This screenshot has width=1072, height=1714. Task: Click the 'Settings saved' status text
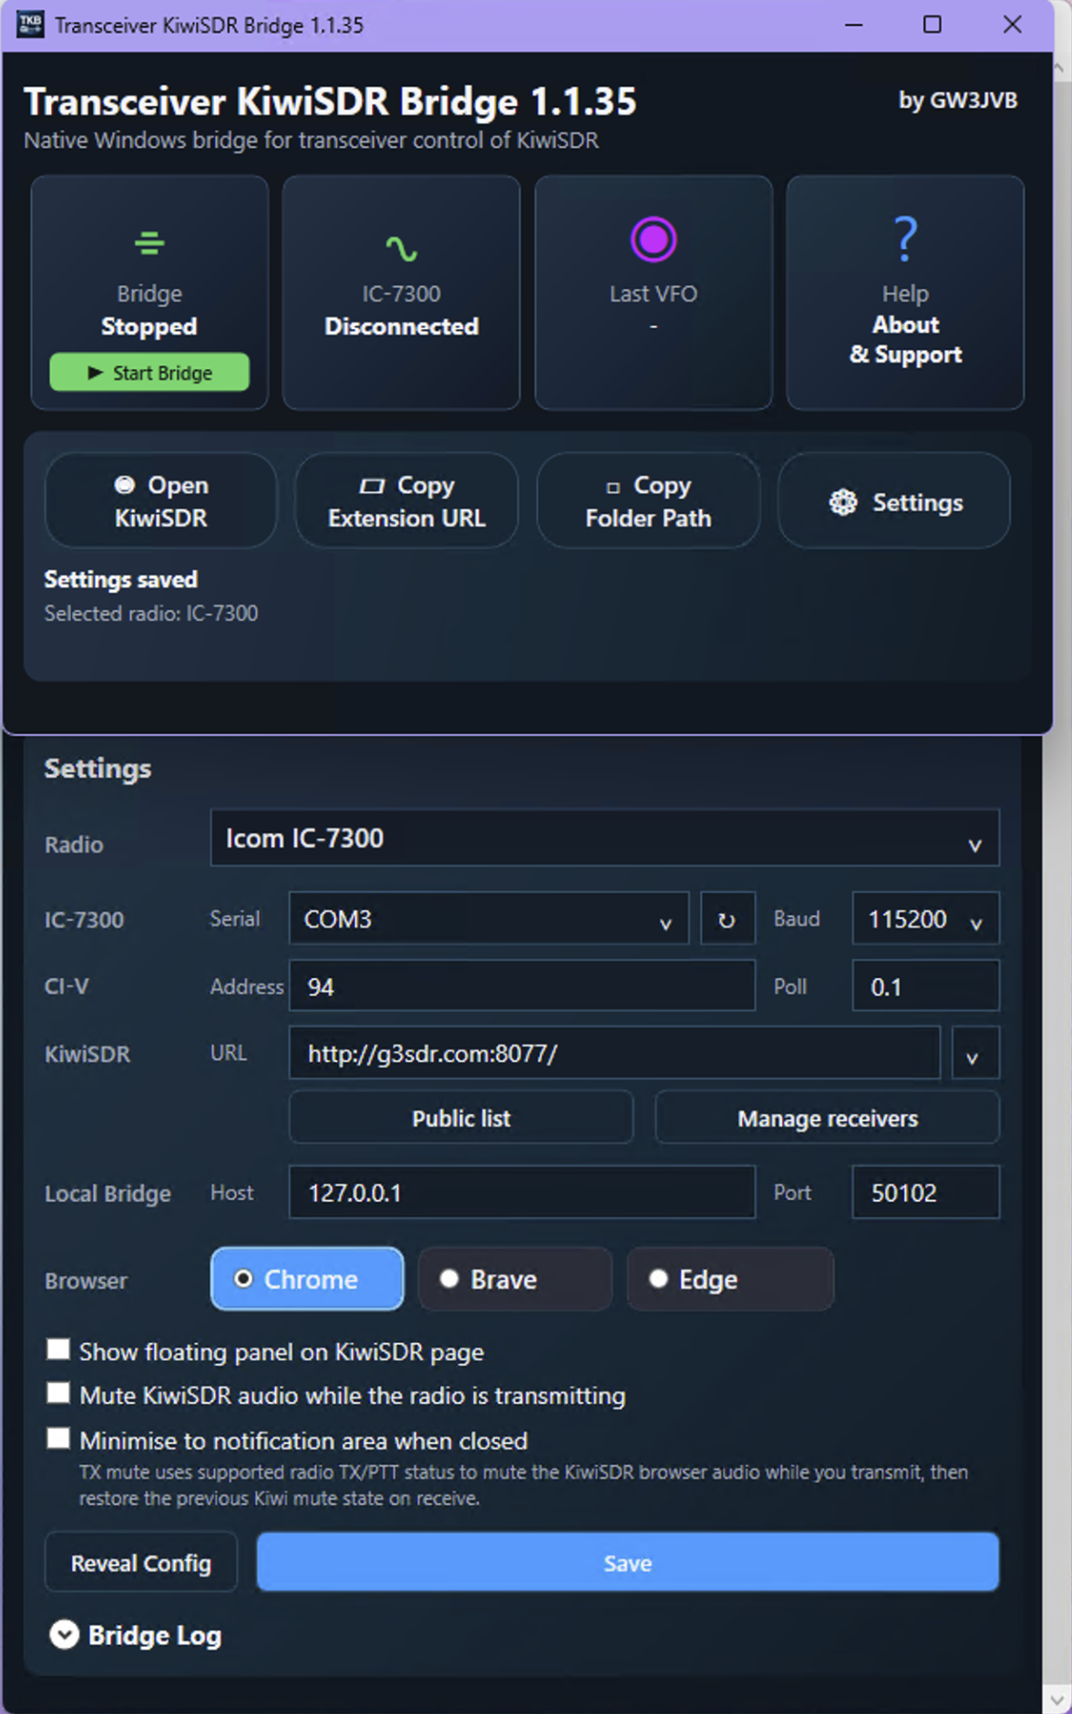(x=121, y=580)
